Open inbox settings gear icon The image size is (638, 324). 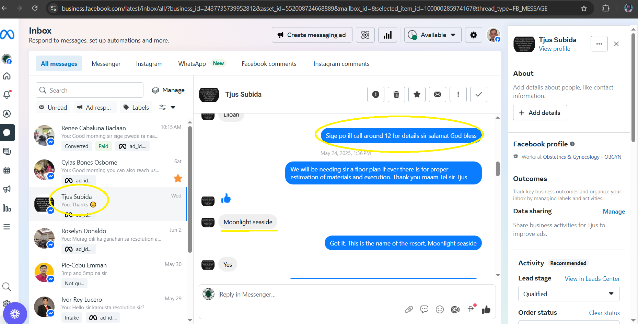pyautogui.click(x=474, y=35)
